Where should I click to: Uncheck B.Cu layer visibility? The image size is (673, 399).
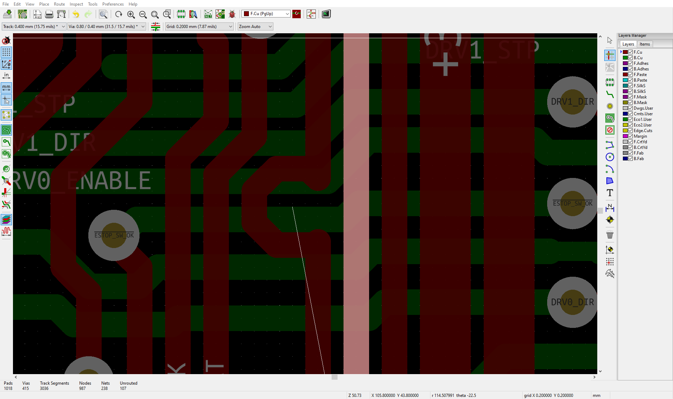pyautogui.click(x=630, y=58)
